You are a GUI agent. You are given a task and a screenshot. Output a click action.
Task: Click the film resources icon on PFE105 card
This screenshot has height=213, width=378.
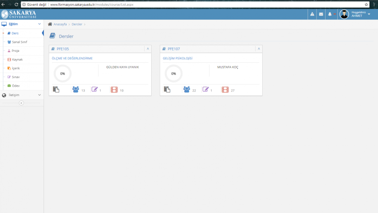point(114,90)
